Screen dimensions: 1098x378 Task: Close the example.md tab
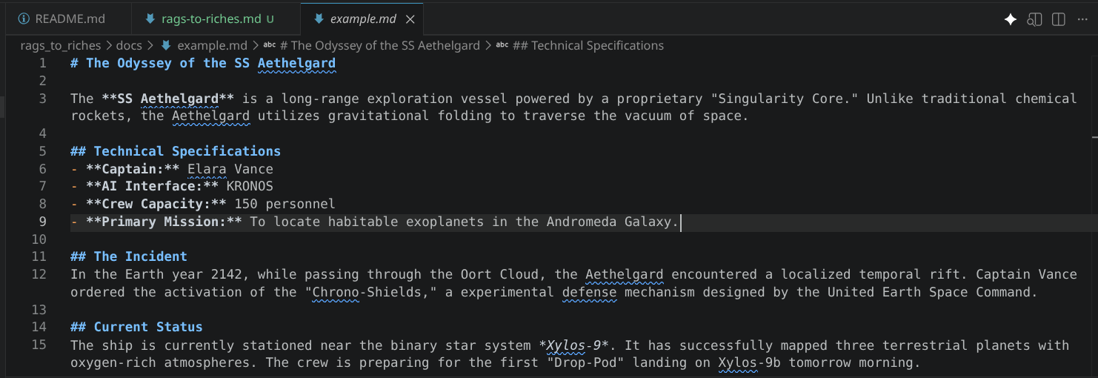[411, 19]
